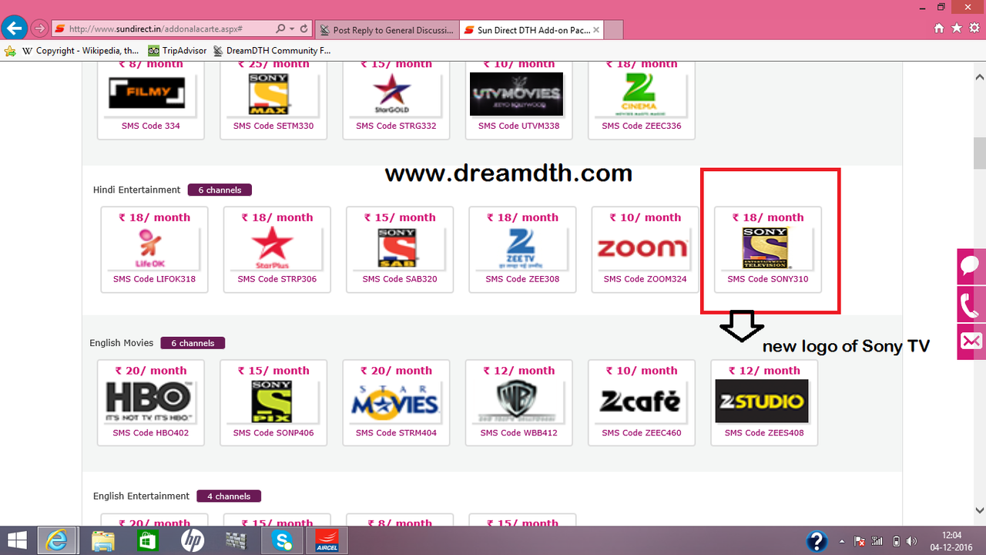Choose the HBO channel logo

148,402
